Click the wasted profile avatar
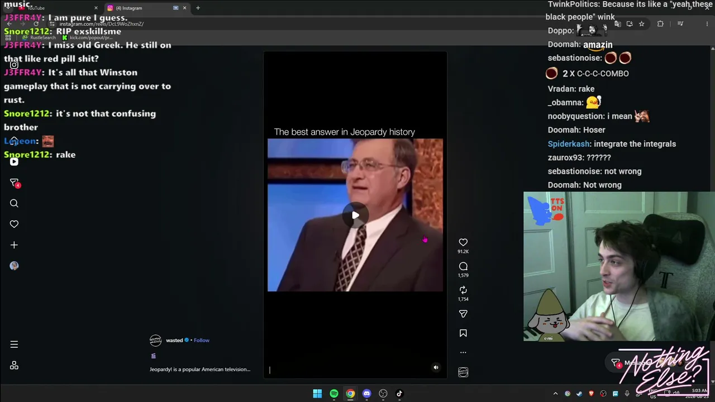The image size is (715, 402). tap(156, 340)
